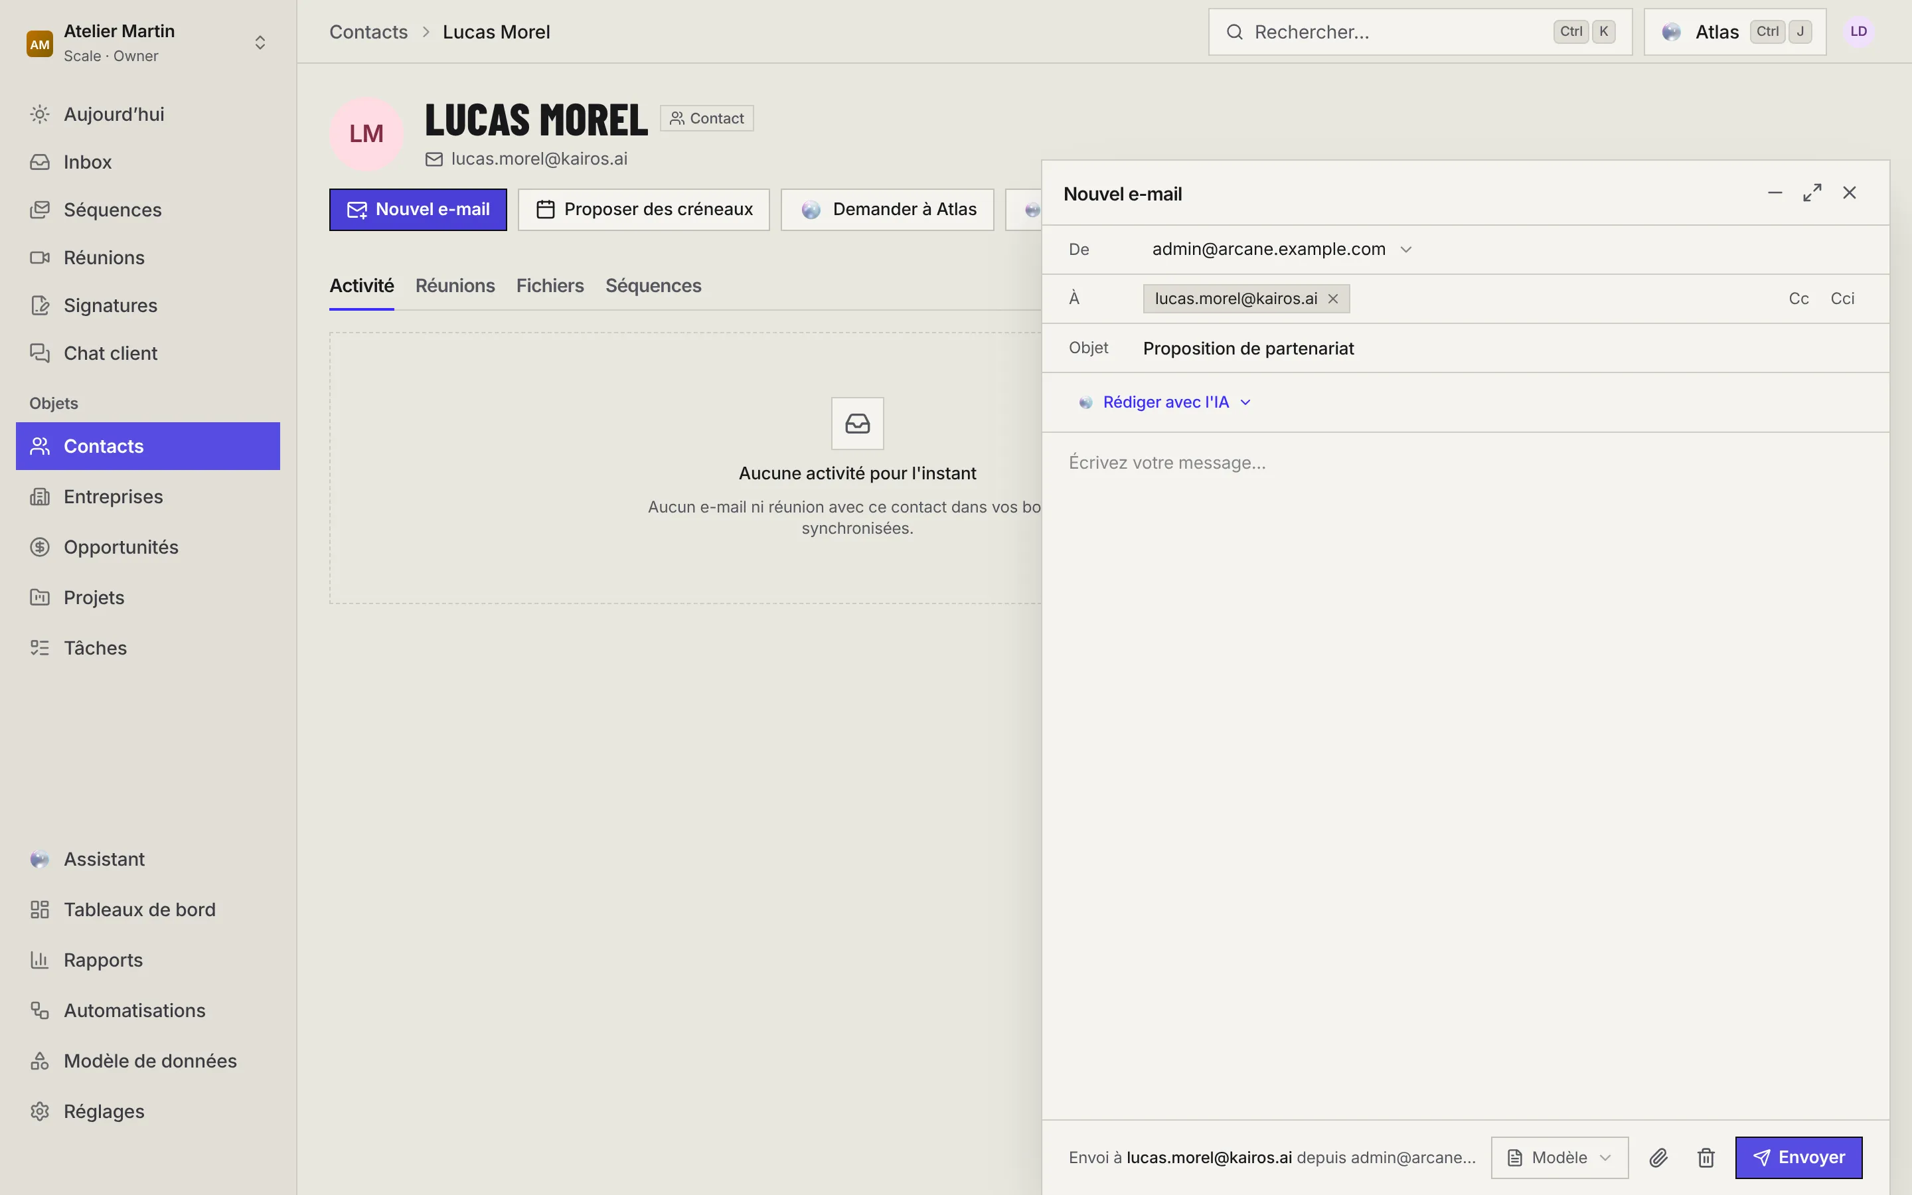Click the message body text area
Viewport: 1912px width, 1195px height.
coord(1466,775)
